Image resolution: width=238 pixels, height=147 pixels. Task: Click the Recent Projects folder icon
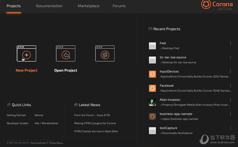(150, 29)
